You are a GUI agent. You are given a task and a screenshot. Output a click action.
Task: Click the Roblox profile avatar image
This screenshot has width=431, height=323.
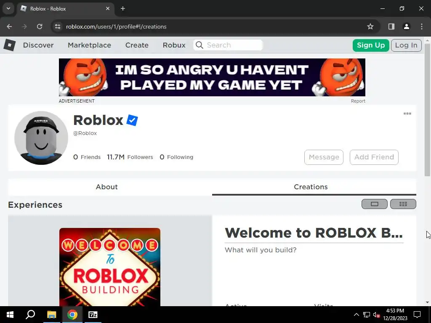point(41,138)
